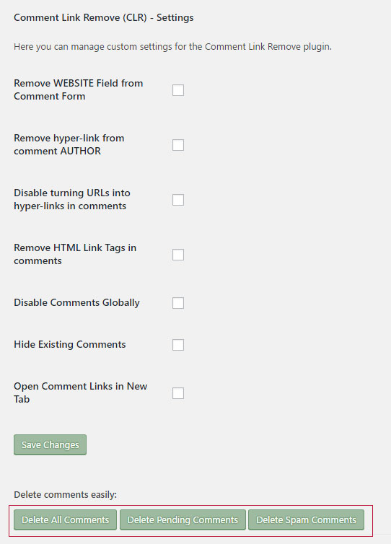This screenshot has height=544, width=391.
Task: Check the Hide Existing Comments checkbox
Action: (x=178, y=345)
